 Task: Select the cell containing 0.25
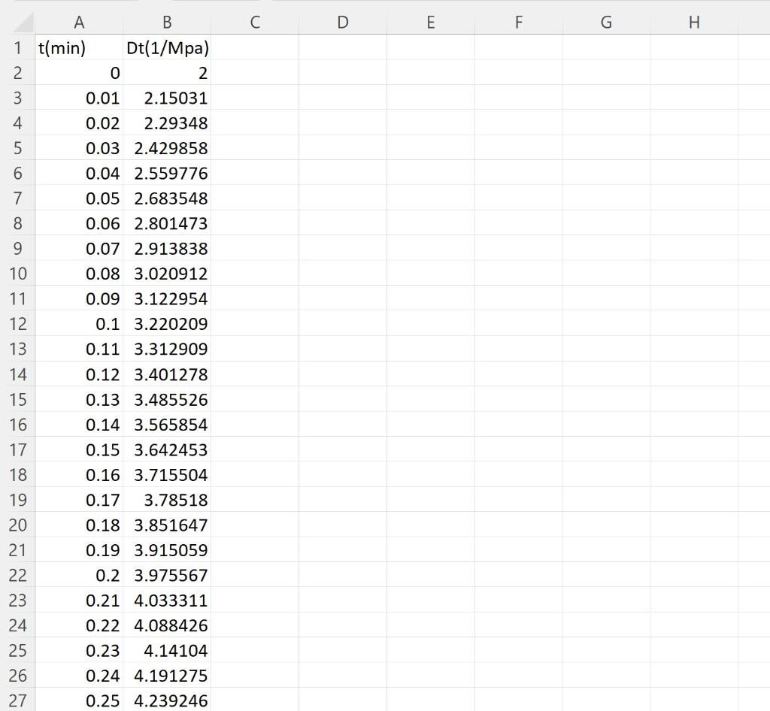[78, 700]
